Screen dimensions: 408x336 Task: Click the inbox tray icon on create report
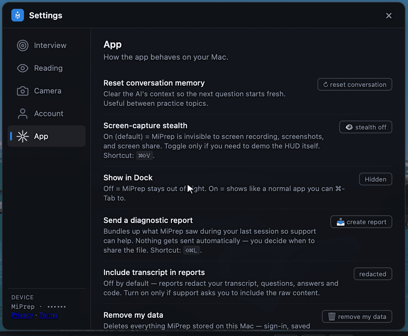[x=341, y=222]
